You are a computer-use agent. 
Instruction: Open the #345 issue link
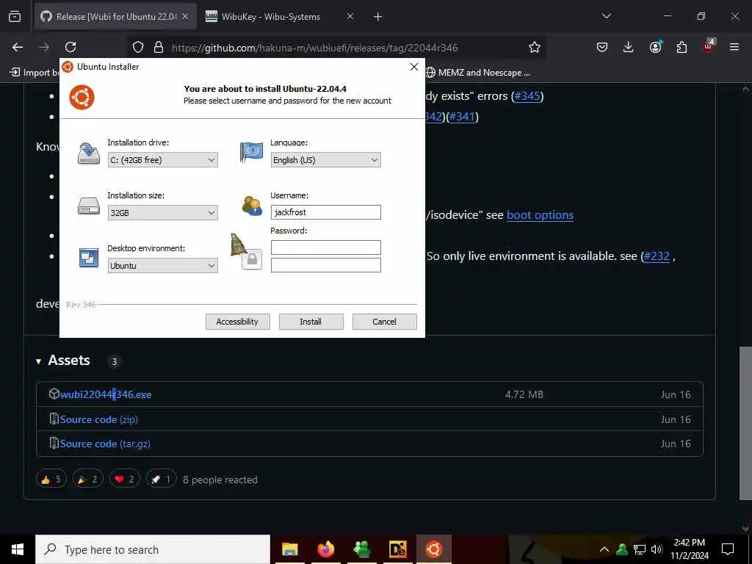click(527, 96)
